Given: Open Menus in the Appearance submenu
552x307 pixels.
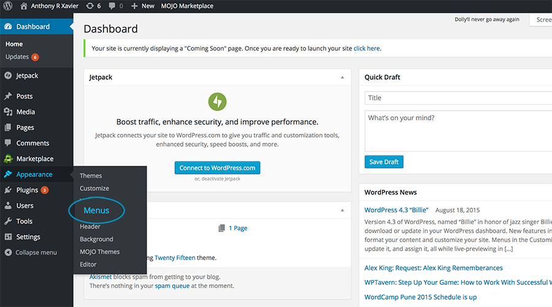Looking at the screenshot, I should (x=96, y=211).
